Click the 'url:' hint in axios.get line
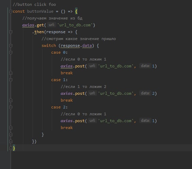The width and height of the screenshot is (192, 169). coord(51,25)
